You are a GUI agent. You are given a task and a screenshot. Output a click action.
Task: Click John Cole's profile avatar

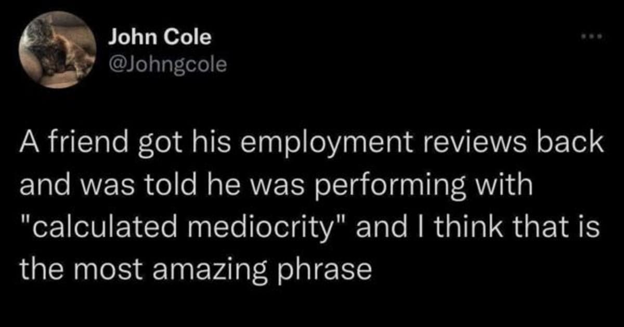pyautogui.click(x=57, y=50)
